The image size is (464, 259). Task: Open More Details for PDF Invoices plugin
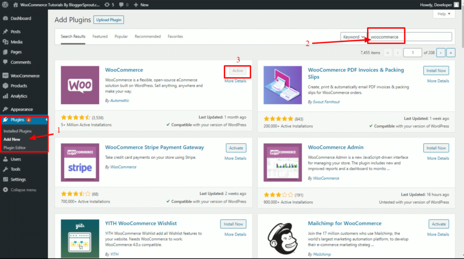[438, 81]
